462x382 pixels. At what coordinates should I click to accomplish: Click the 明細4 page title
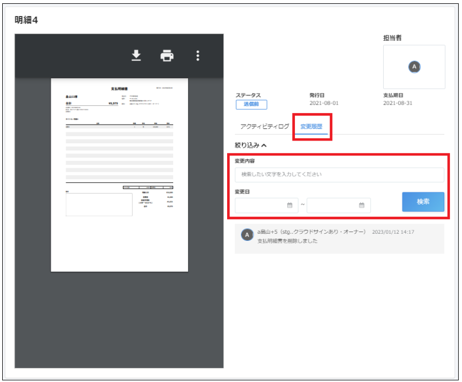click(x=26, y=20)
